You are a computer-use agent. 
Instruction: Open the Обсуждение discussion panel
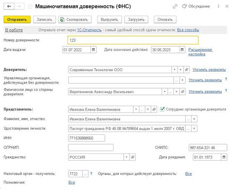[196, 6]
